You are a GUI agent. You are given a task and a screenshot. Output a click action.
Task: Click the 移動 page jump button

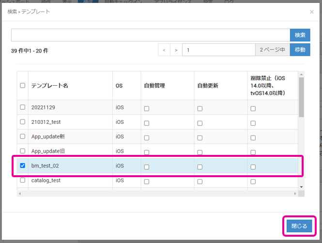coord(300,50)
